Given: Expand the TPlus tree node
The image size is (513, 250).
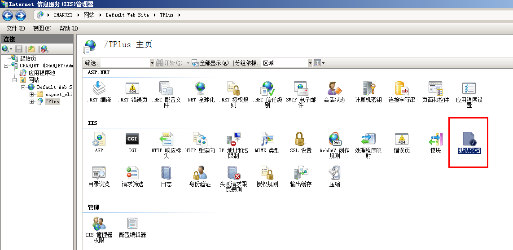Looking at the screenshot, I should [x=32, y=101].
